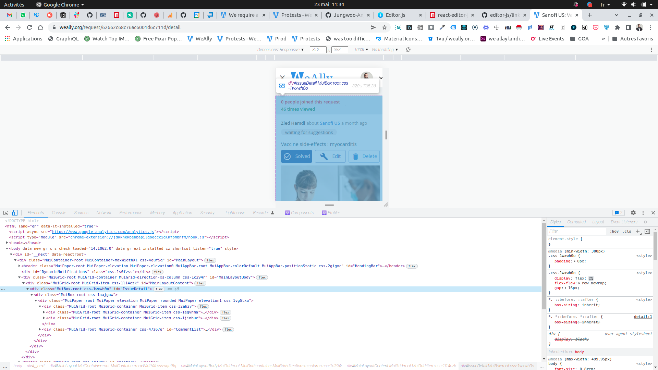Expand the css-1egvhma grid div
Image resolution: width=658 pixels, height=370 pixels.
pos(44,312)
